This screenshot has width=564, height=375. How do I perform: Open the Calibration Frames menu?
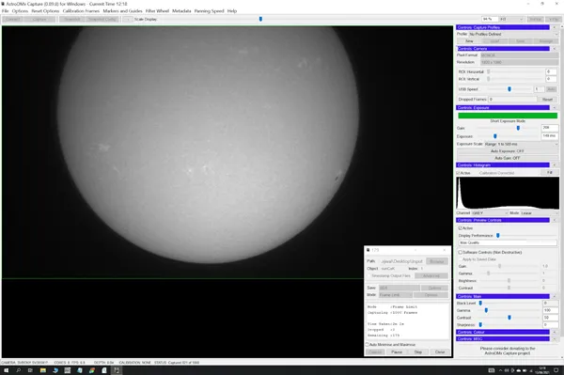(81, 11)
